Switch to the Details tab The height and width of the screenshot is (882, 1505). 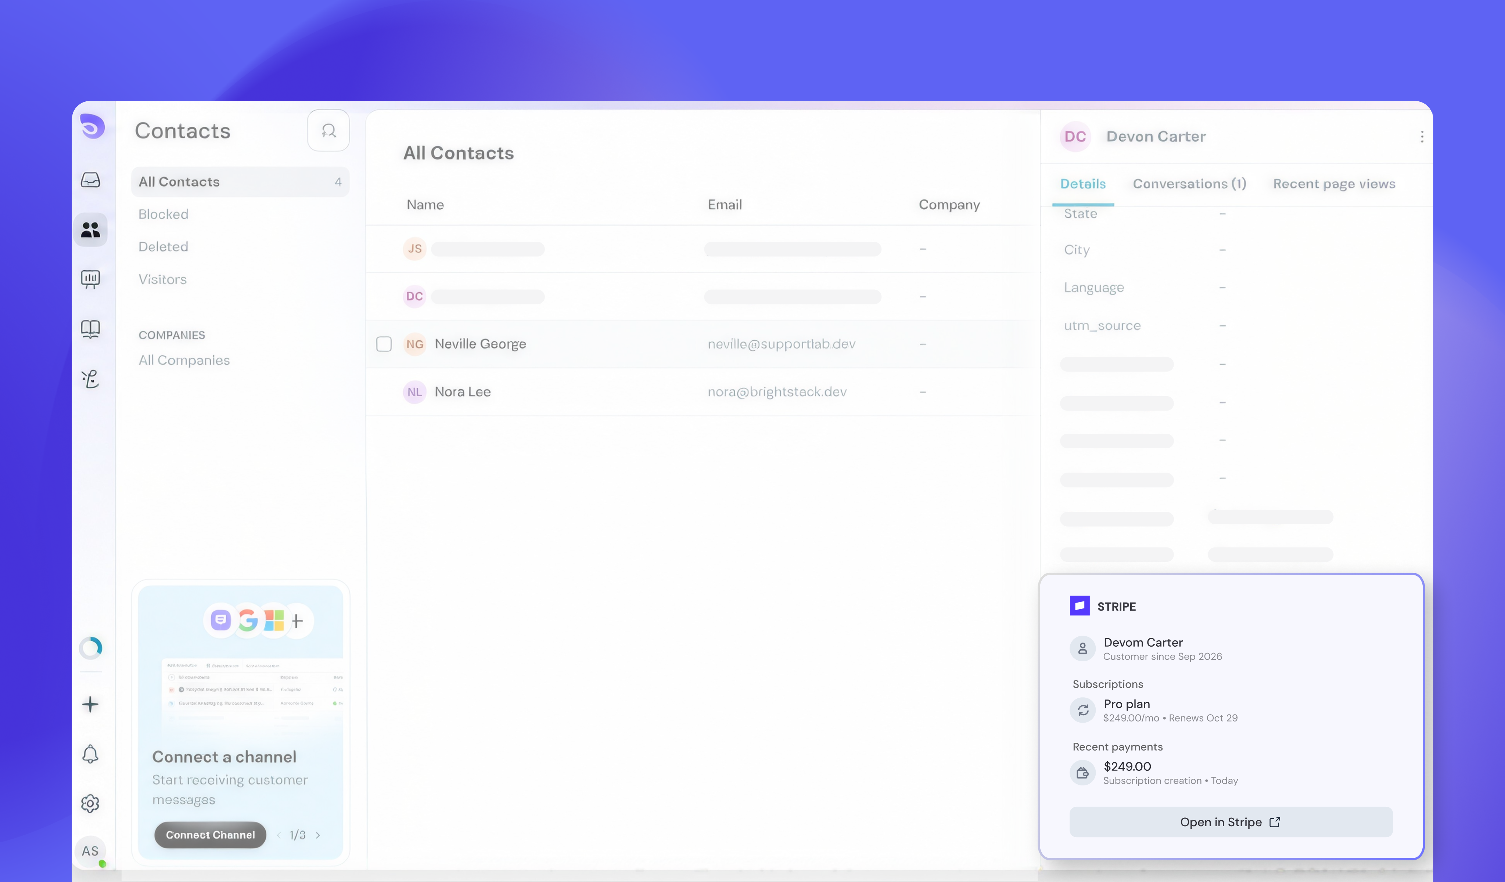pos(1083,184)
